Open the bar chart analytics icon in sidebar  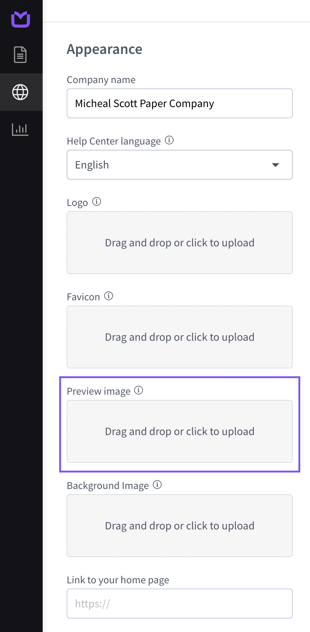pyautogui.click(x=20, y=130)
